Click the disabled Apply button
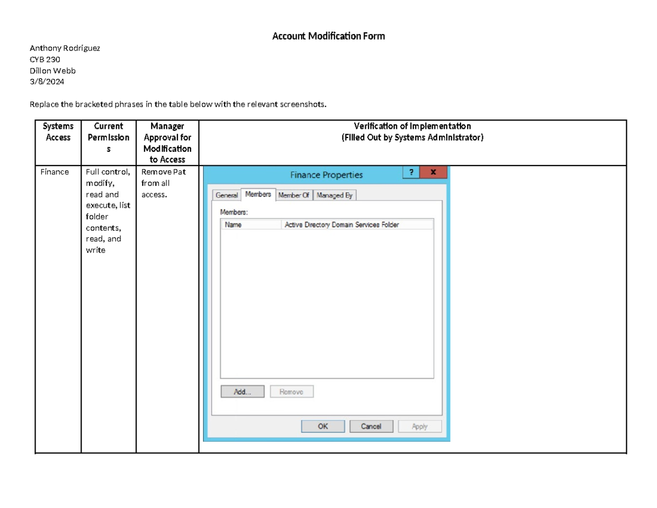657x508 pixels. click(x=419, y=426)
